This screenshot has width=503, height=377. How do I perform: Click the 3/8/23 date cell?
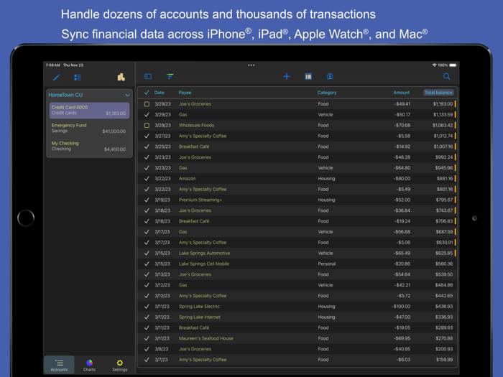tap(162, 349)
